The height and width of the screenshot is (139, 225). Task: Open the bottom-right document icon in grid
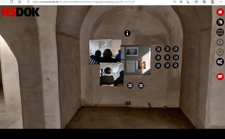pyautogui.click(x=176, y=65)
